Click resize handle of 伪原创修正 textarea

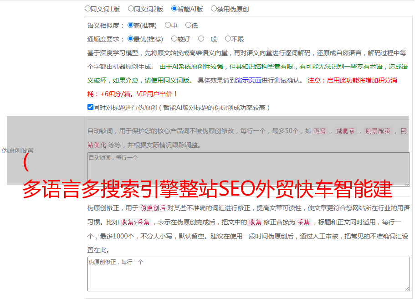[407, 288]
